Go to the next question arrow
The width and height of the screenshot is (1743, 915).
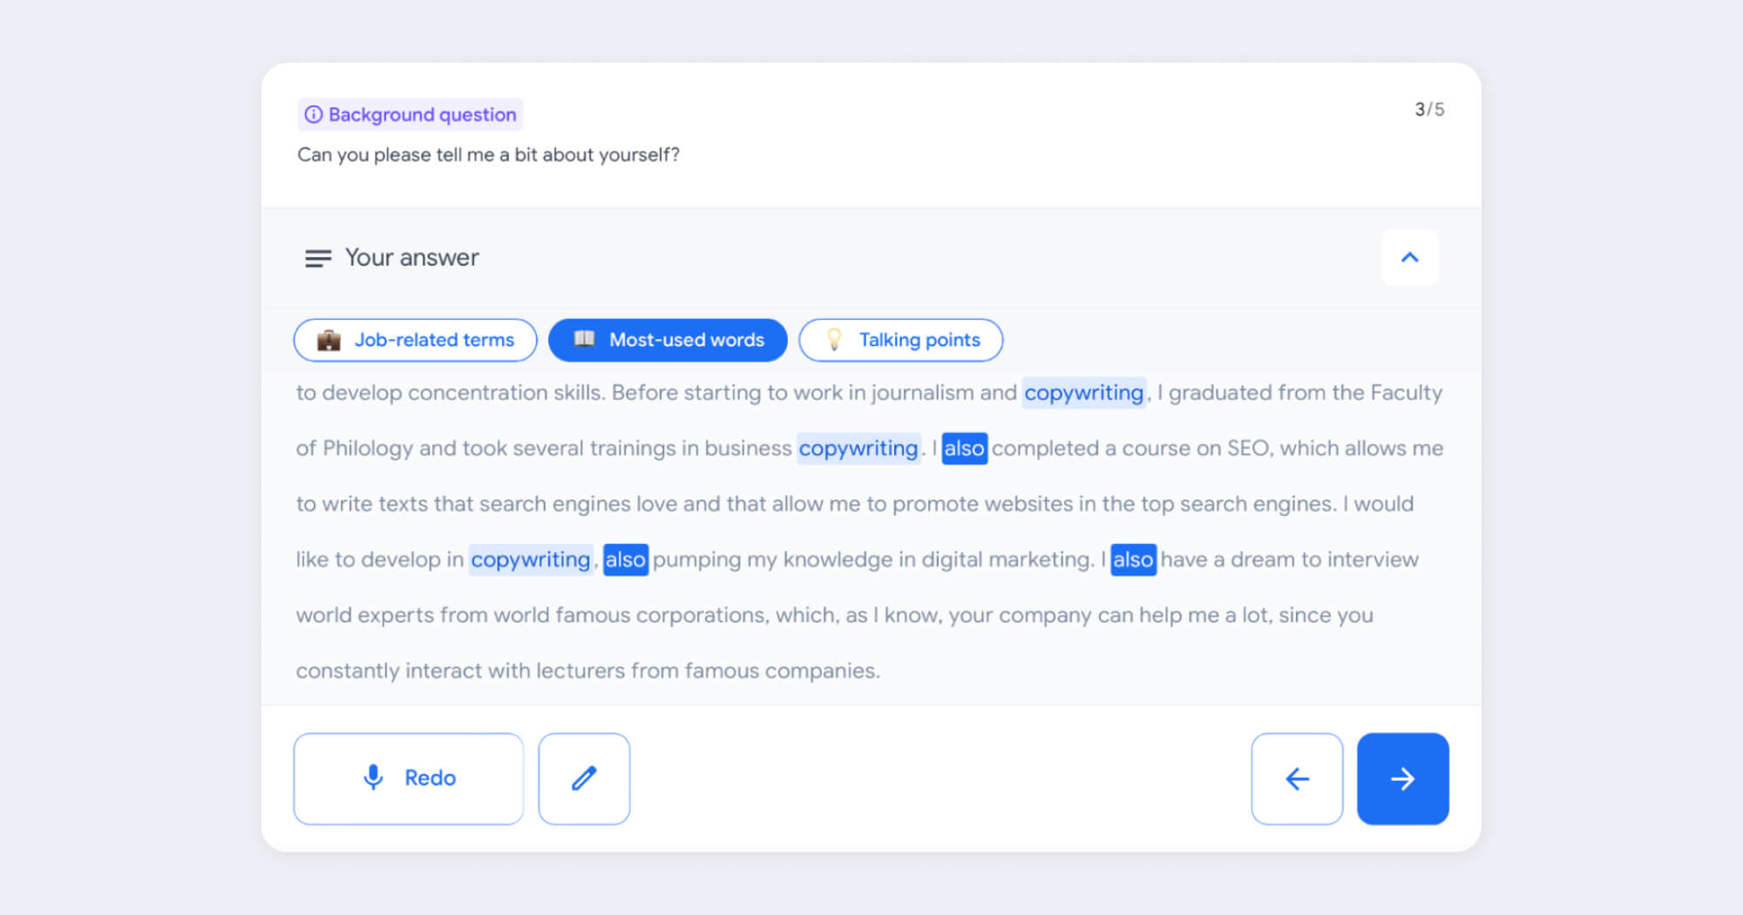tap(1402, 778)
